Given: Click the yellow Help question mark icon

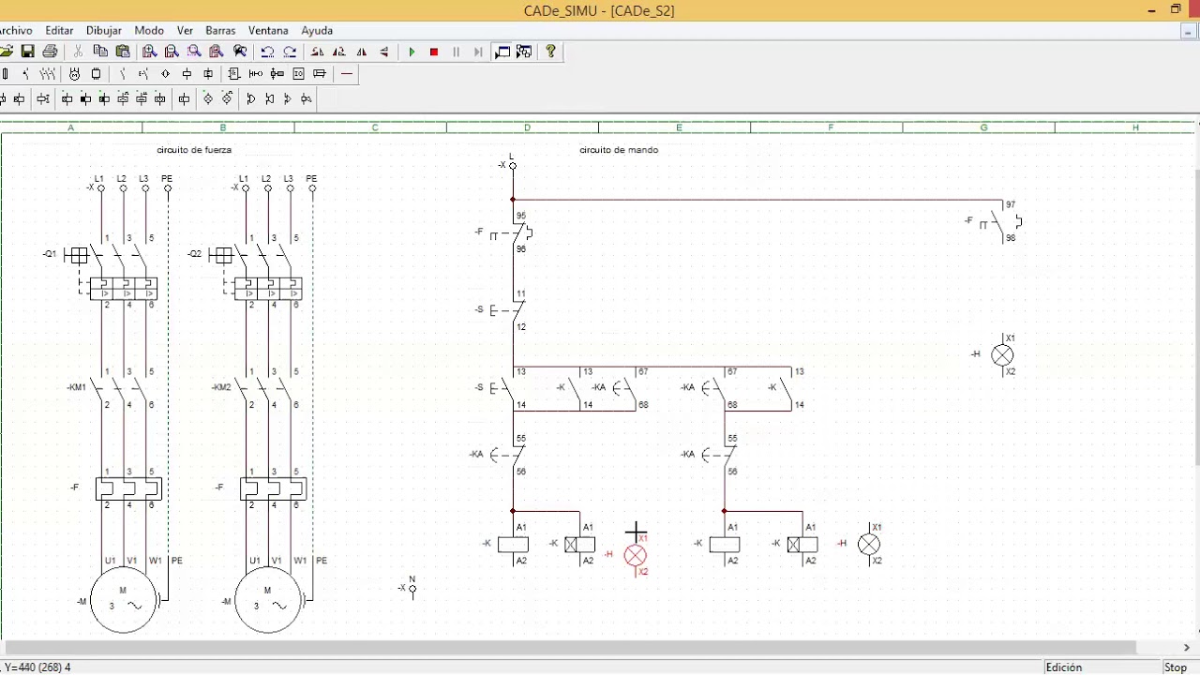Looking at the screenshot, I should pos(550,52).
